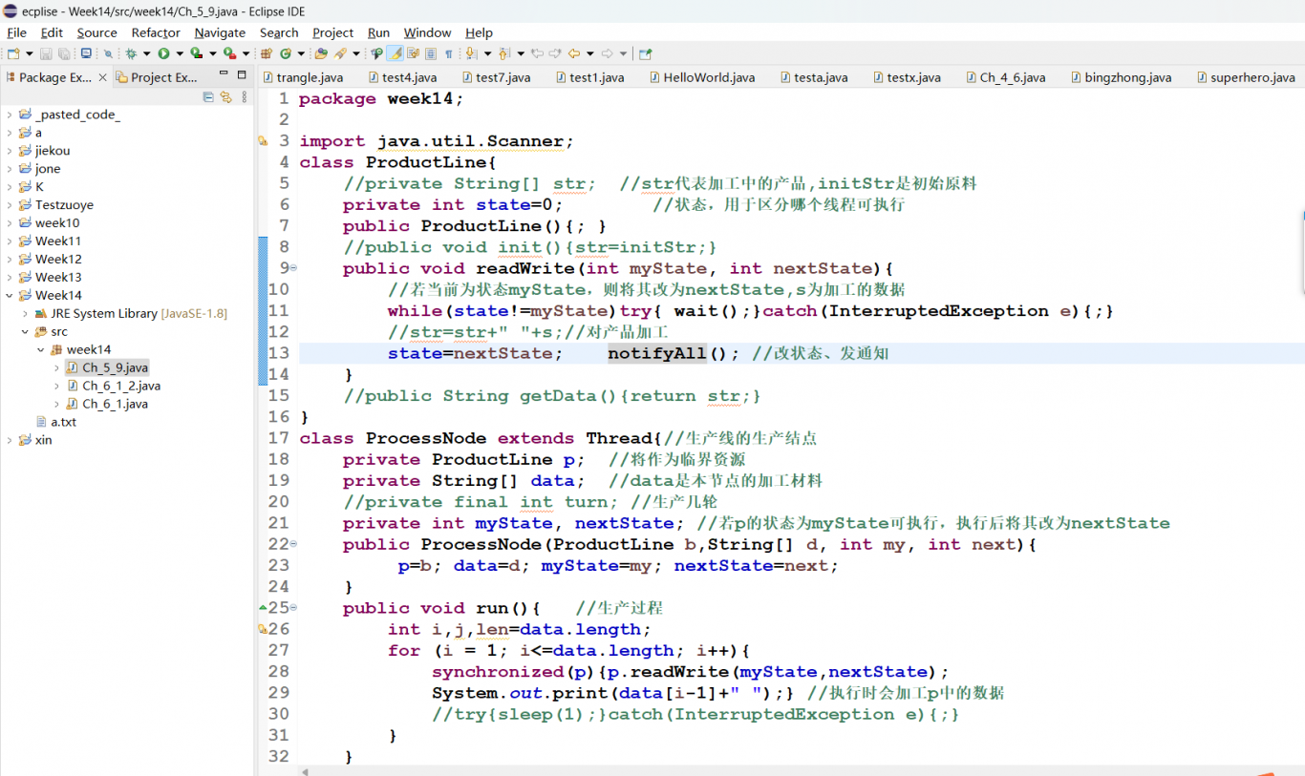Click the Pin Editor icon

[x=645, y=53]
